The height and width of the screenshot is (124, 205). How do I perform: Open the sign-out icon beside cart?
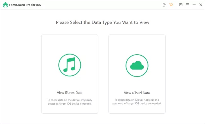coord(164,5)
